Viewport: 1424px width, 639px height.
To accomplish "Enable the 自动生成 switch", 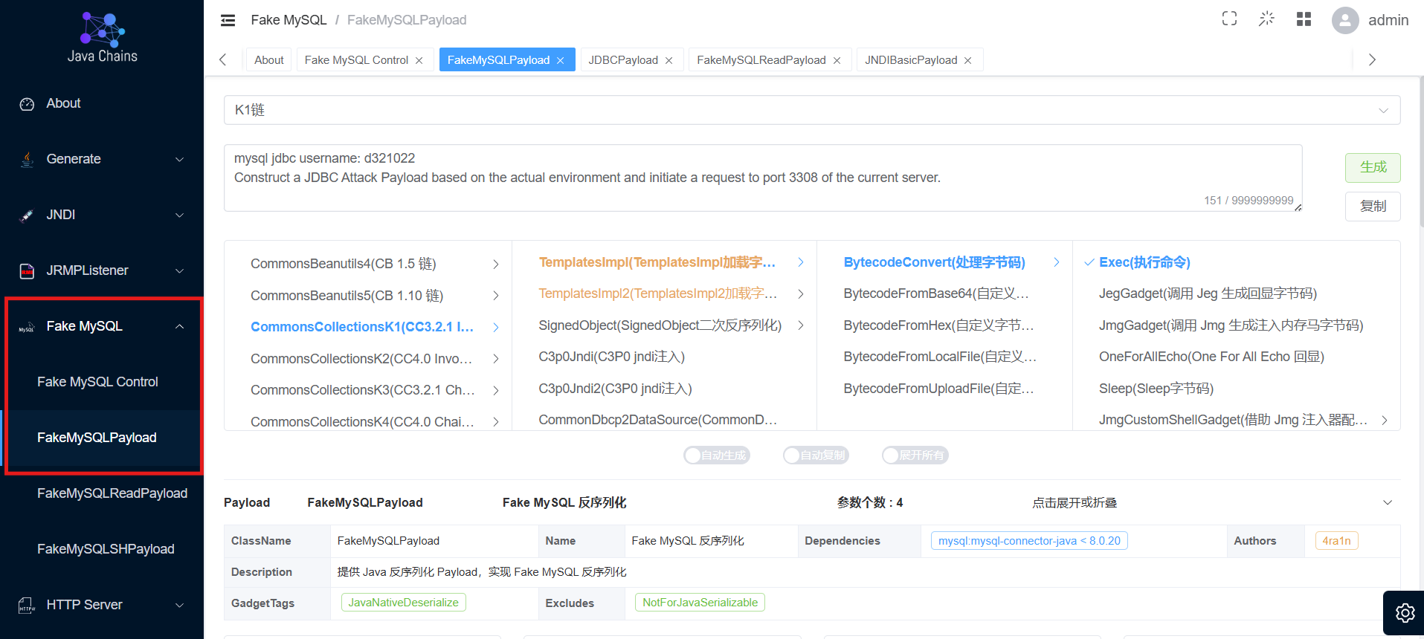I will pos(717,455).
